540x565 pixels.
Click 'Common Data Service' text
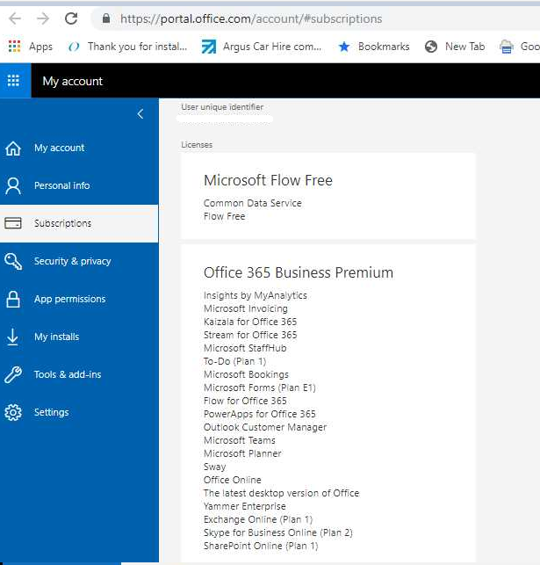[253, 203]
